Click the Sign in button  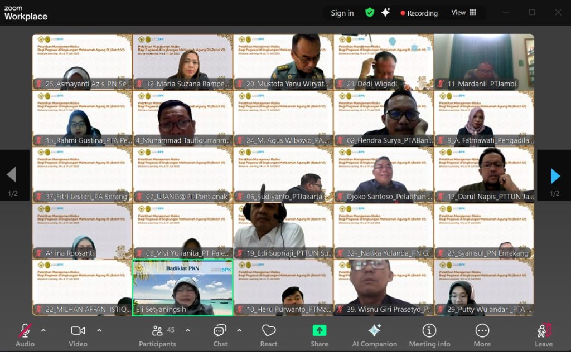(x=342, y=13)
